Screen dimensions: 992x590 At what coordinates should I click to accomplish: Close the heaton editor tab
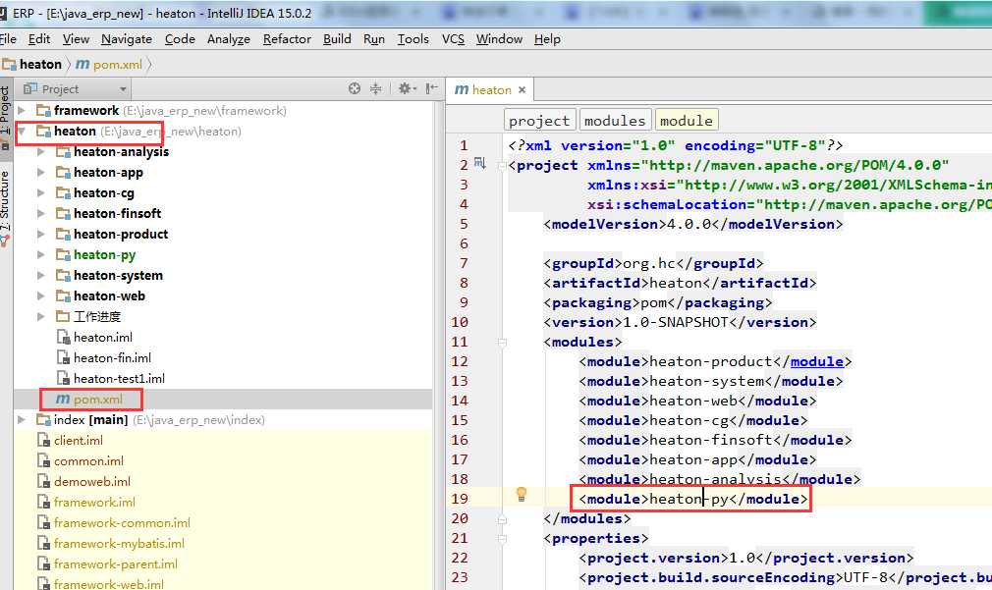coord(522,89)
